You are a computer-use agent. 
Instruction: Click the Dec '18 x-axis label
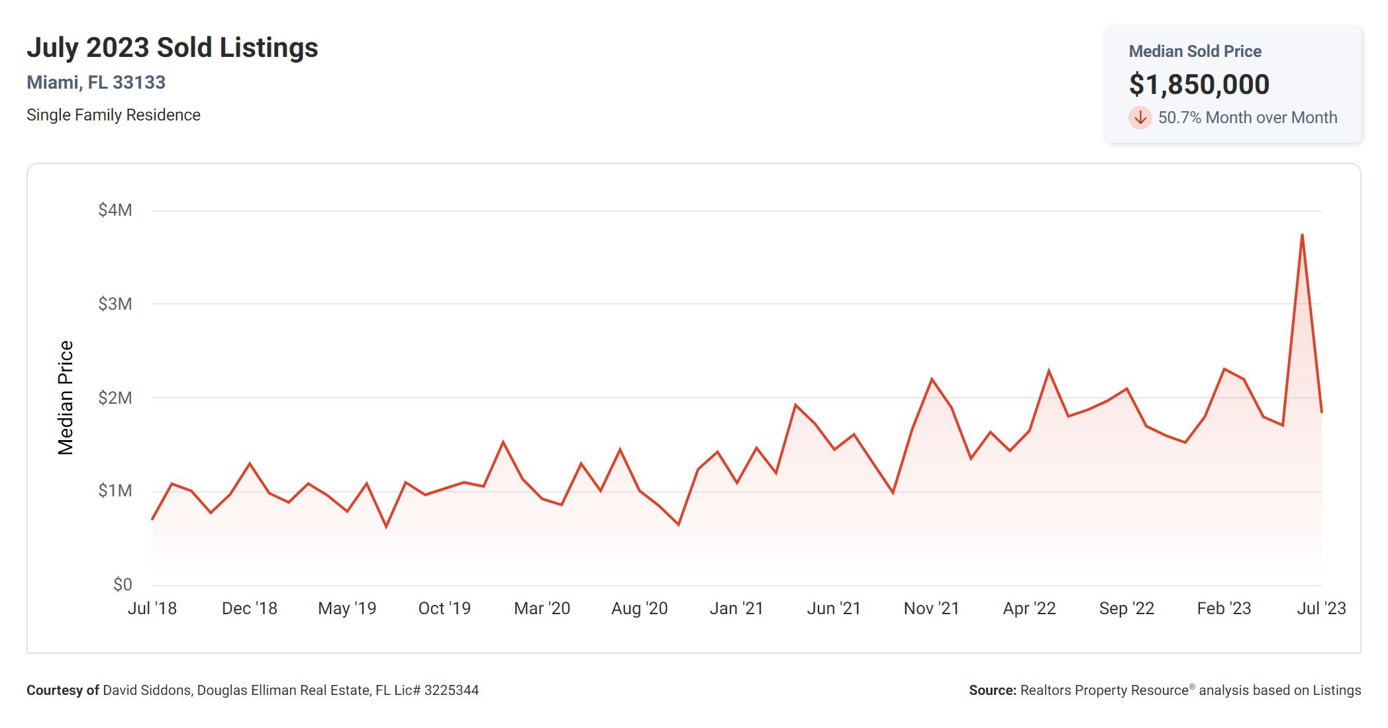click(250, 608)
